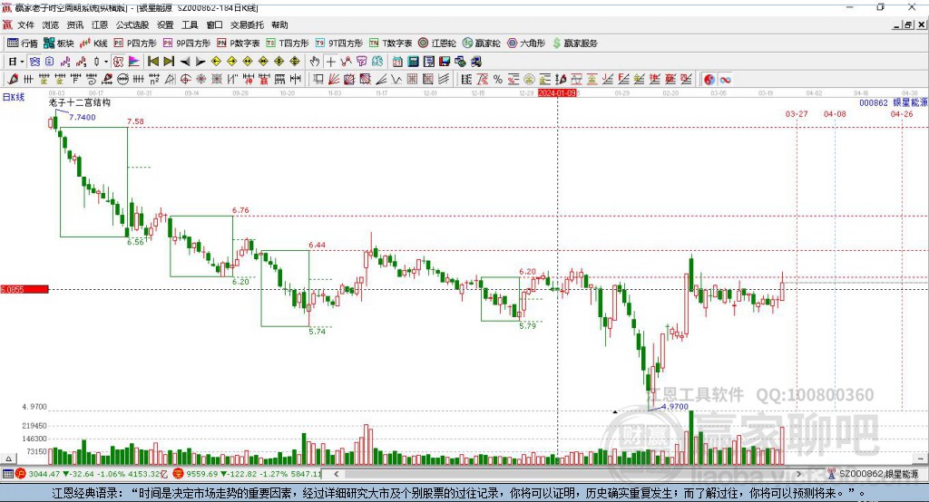Select the percent % retracement tool
This screenshot has width=929, height=502.
pos(498,80)
